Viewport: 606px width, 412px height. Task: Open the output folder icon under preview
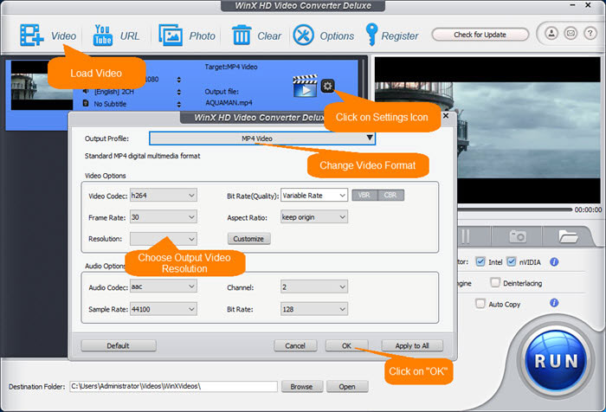[568, 235]
